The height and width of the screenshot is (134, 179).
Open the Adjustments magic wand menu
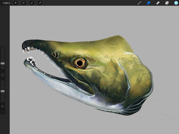(24, 3)
